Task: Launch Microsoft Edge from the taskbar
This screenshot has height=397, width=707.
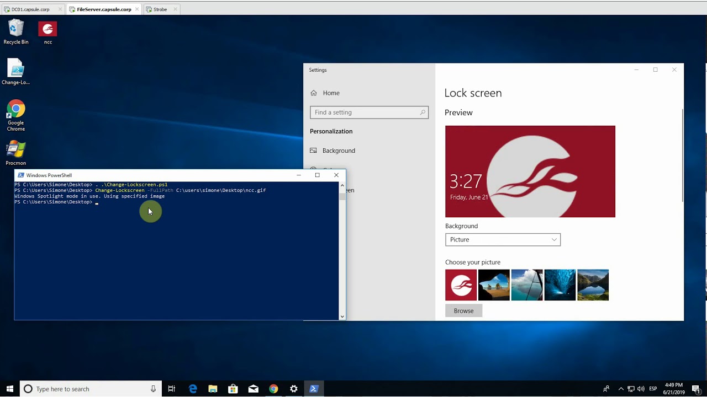Action: (x=193, y=389)
